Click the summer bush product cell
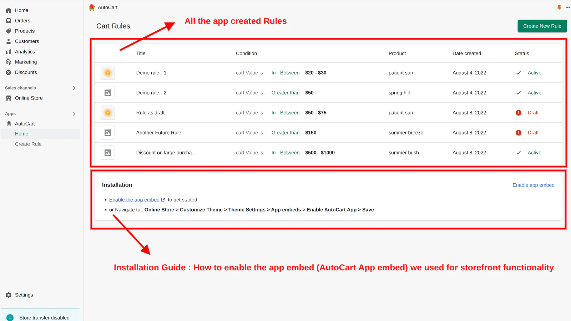The height and width of the screenshot is (321, 571). tap(404, 153)
